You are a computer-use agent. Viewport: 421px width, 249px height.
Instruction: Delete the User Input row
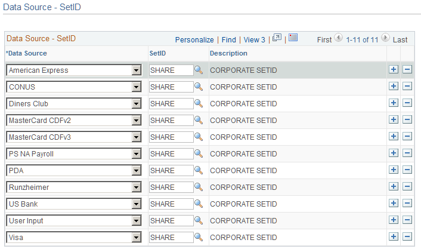tap(407, 220)
